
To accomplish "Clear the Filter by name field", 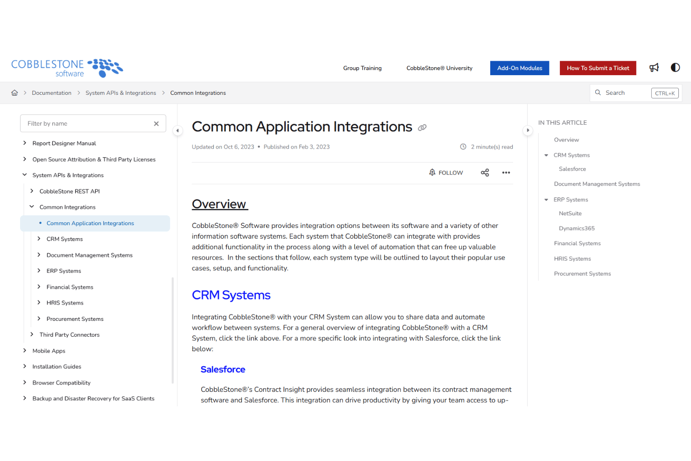I will pos(156,124).
